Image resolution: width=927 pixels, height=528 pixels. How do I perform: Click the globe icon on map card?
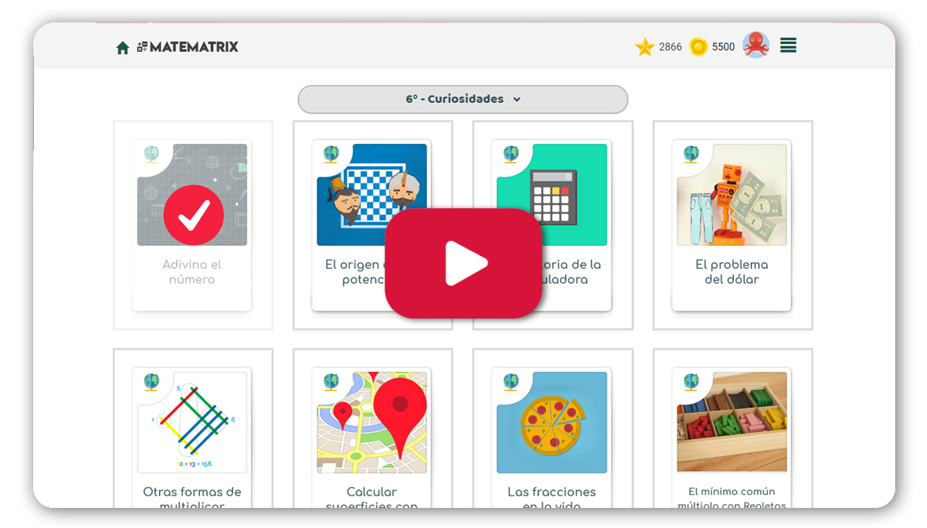(331, 382)
